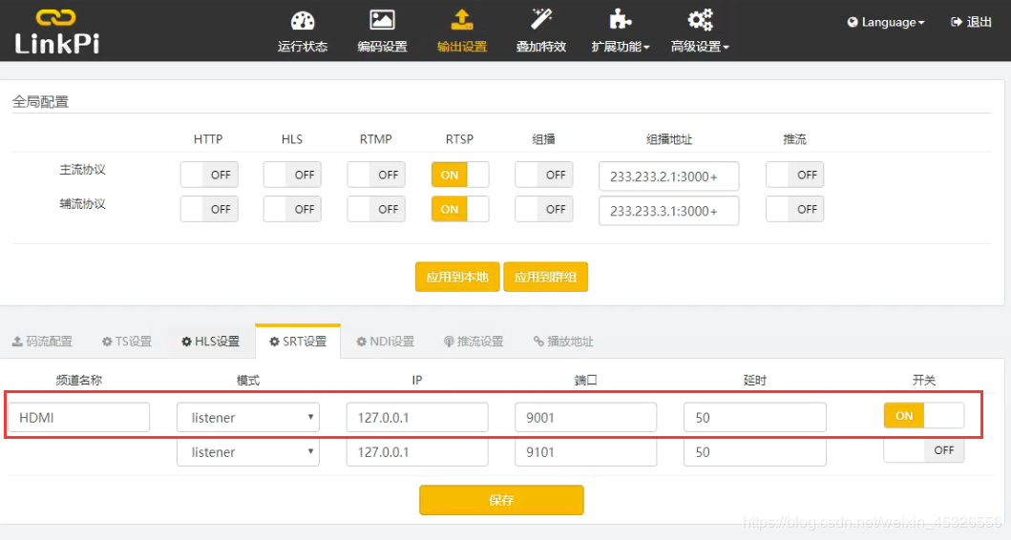1011x540 pixels.
Task: Switch to the 播放地址 tab
Action: pyautogui.click(x=563, y=342)
